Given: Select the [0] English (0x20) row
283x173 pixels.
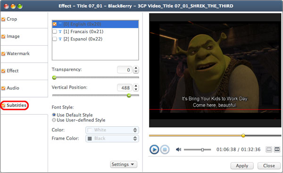Looking at the screenshot, I should coord(95,24).
